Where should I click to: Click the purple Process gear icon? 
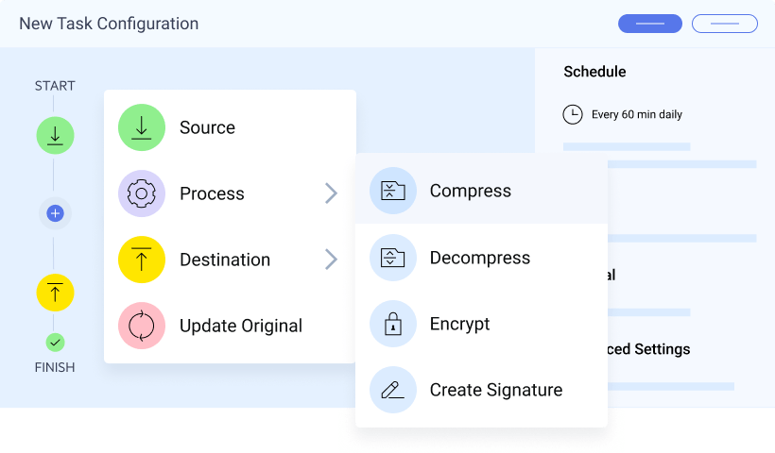pyautogui.click(x=142, y=193)
